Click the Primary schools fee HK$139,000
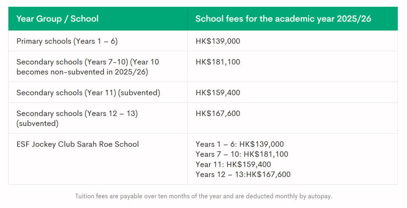The height and width of the screenshot is (208, 407). [x=218, y=41]
